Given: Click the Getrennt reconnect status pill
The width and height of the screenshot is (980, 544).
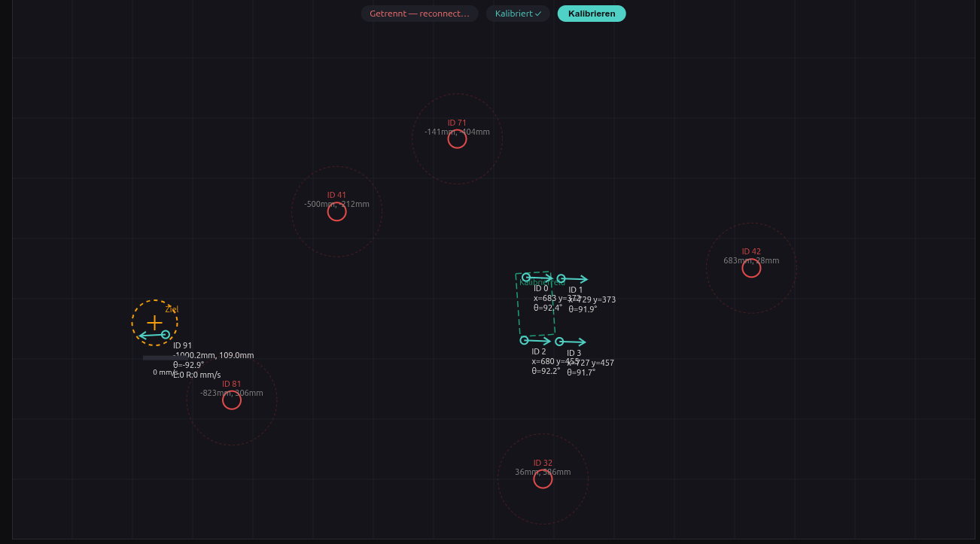Looking at the screenshot, I should coord(419,14).
